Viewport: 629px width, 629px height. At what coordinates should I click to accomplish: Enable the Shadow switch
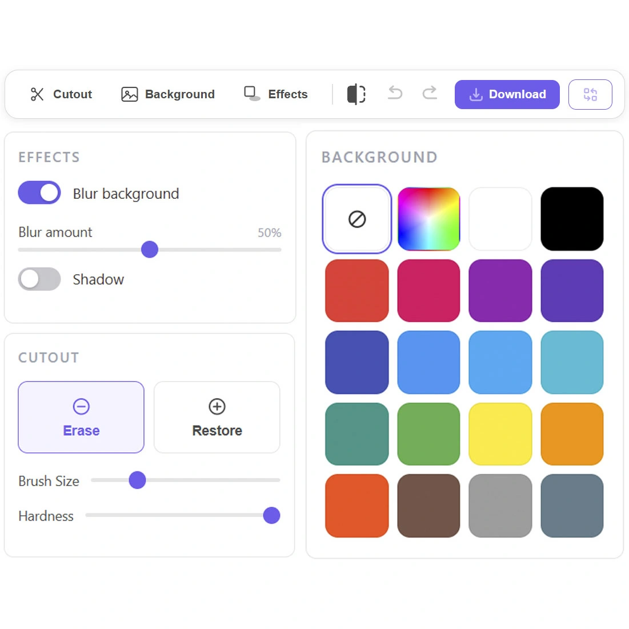39,279
